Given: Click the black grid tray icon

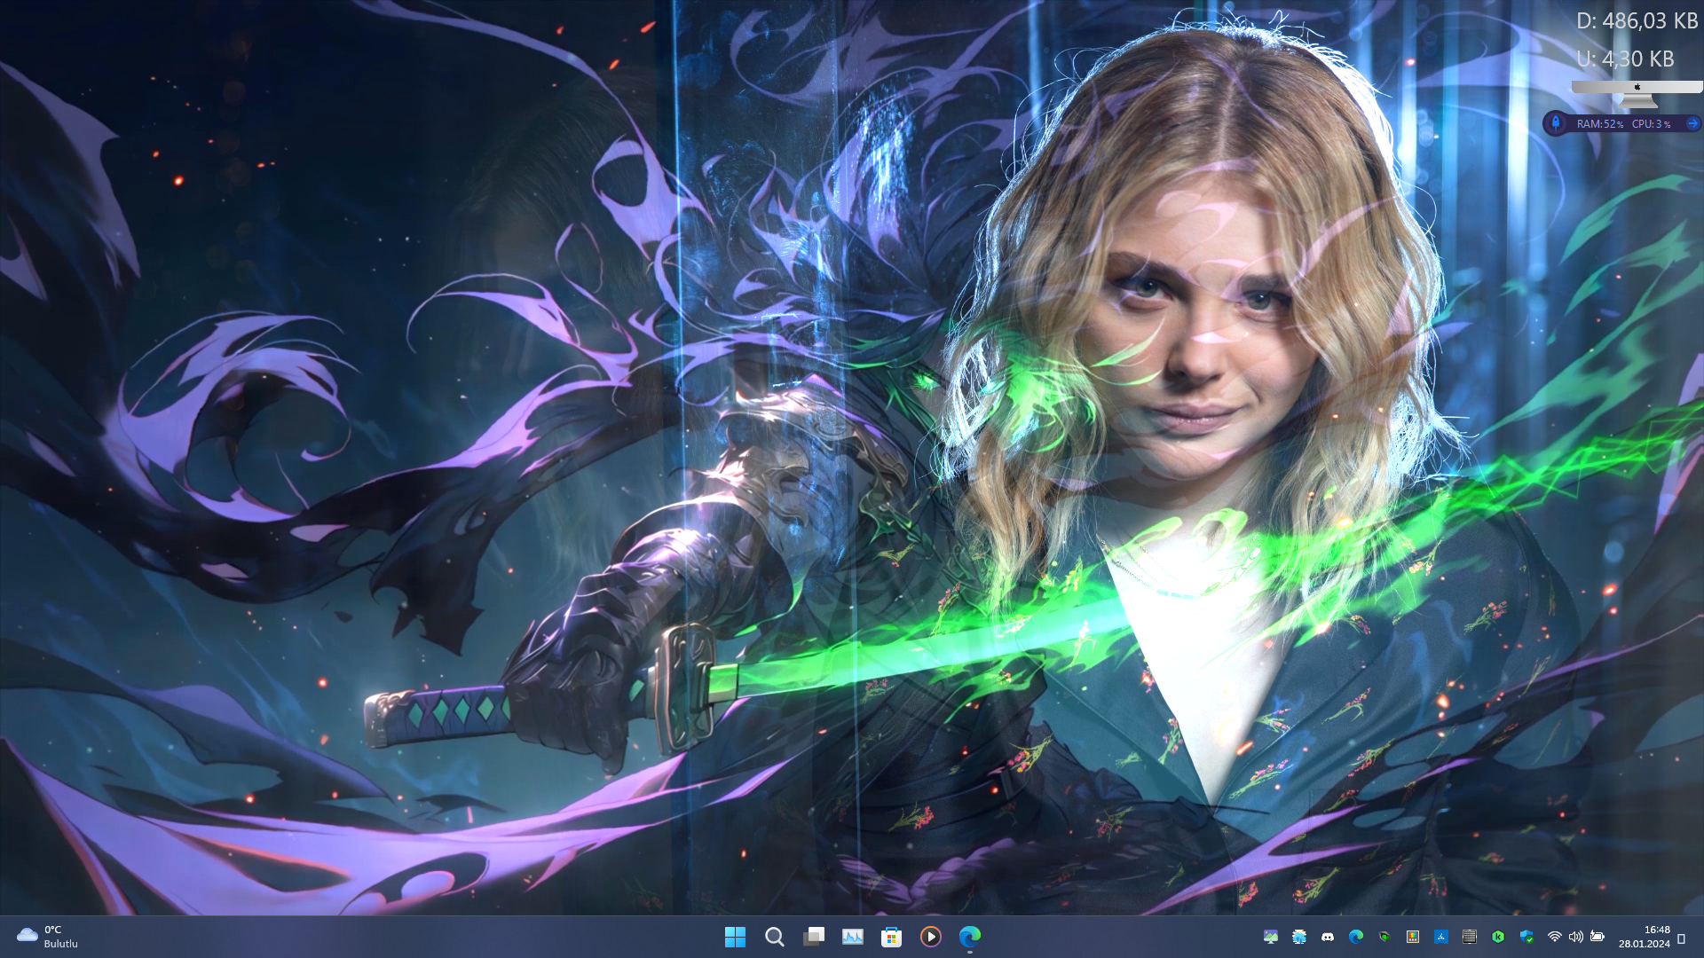Looking at the screenshot, I should (x=1470, y=937).
